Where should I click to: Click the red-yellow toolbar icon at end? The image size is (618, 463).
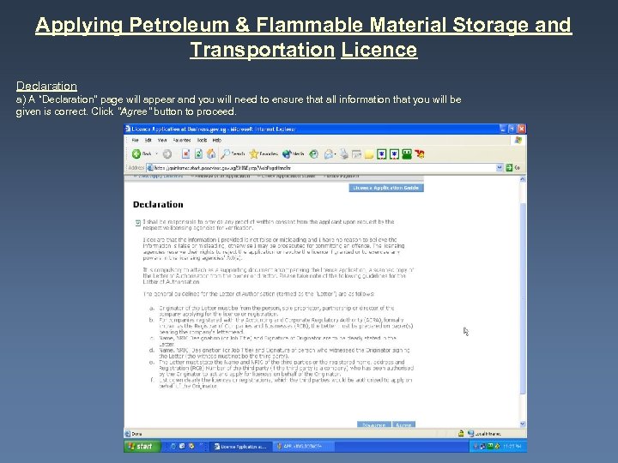coord(420,154)
